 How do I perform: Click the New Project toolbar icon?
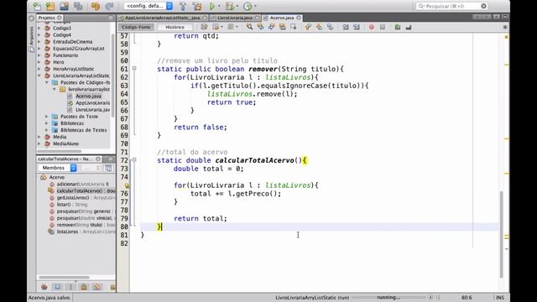coord(50,6)
